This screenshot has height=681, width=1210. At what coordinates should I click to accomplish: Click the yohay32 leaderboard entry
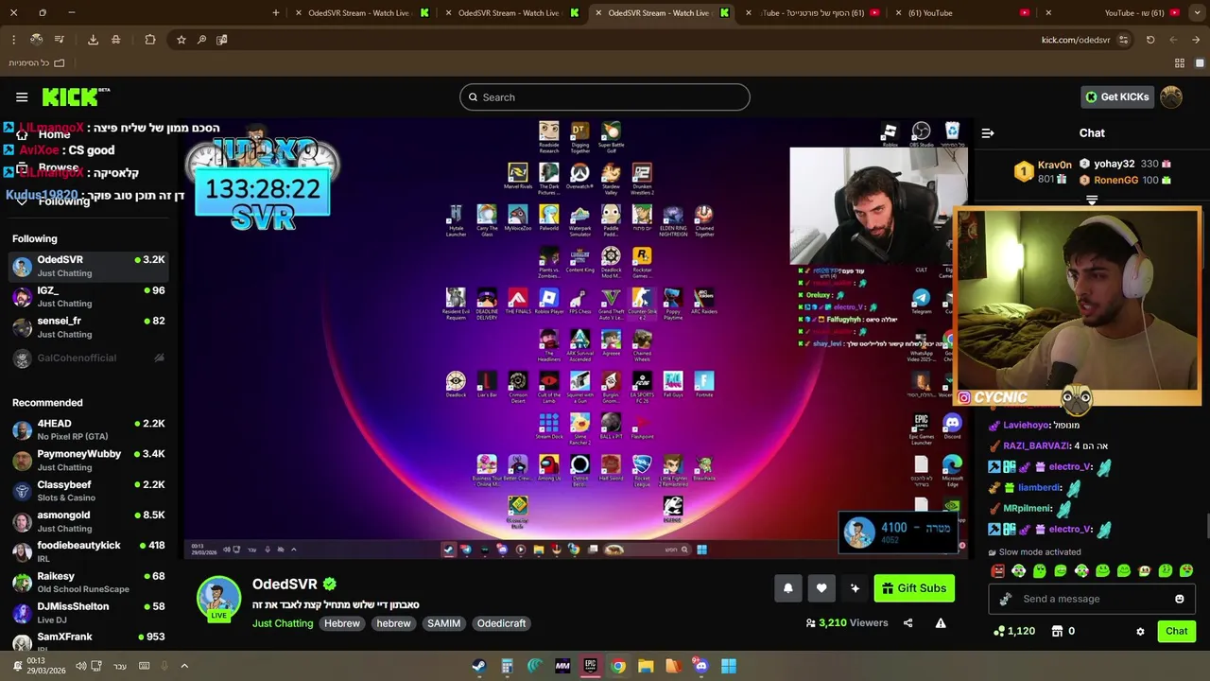click(x=1127, y=164)
